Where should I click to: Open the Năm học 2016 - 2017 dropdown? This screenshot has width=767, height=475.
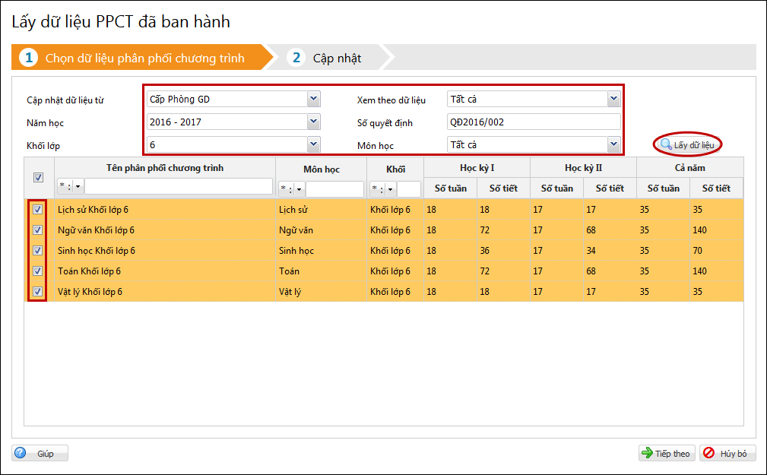(x=313, y=122)
